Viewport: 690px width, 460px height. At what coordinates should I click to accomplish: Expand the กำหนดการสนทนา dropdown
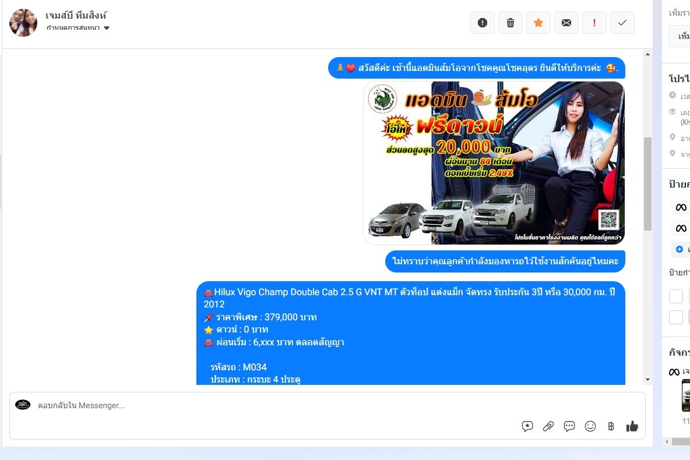point(78,28)
